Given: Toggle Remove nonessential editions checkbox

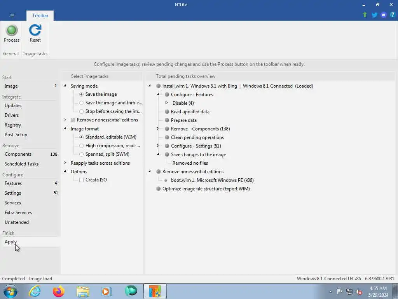Looking at the screenshot, I should point(73,120).
